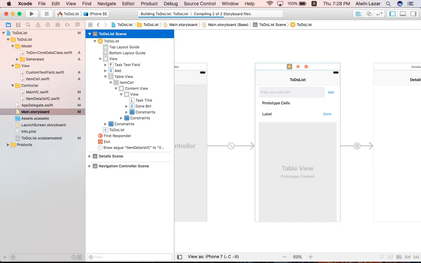The image size is (421, 263).
Task: Expand the Details Scene
Action: [x=89, y=156]
